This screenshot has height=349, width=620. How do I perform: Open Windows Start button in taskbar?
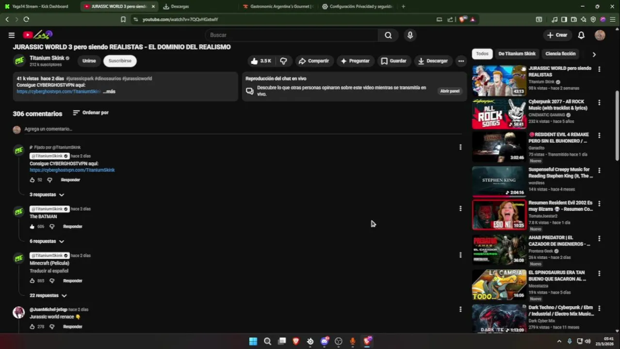pos(253,341)
